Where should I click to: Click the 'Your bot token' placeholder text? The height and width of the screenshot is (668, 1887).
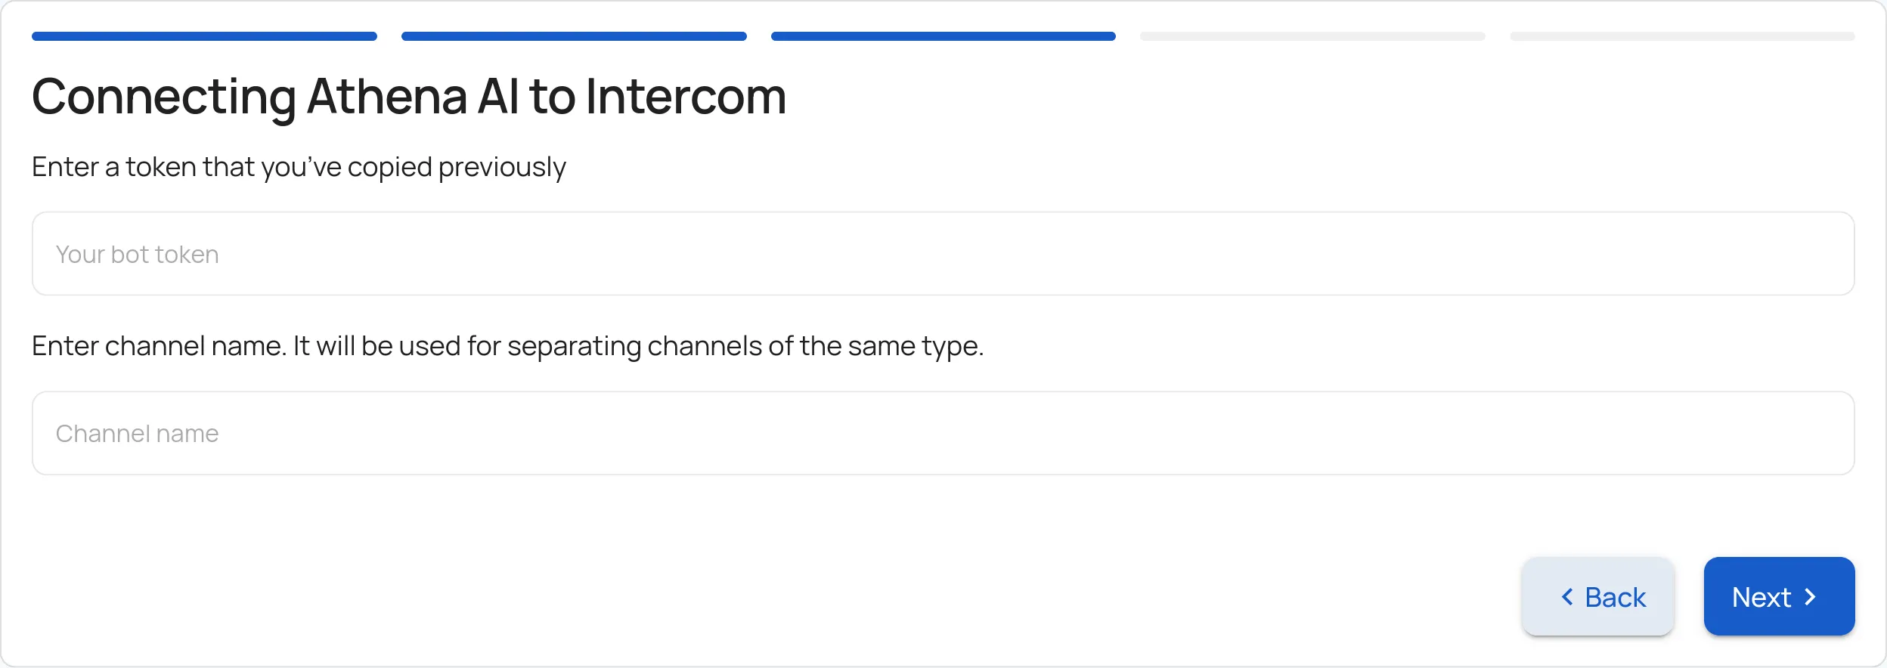137,255
